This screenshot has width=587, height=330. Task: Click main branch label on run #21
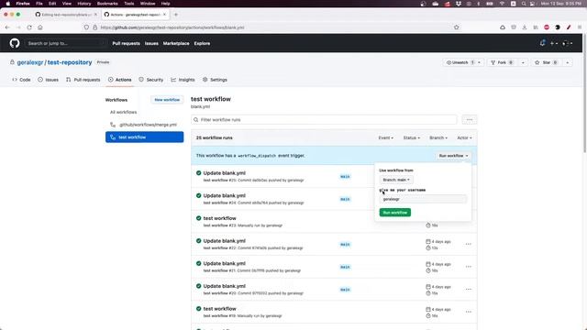tap(345, 267)
